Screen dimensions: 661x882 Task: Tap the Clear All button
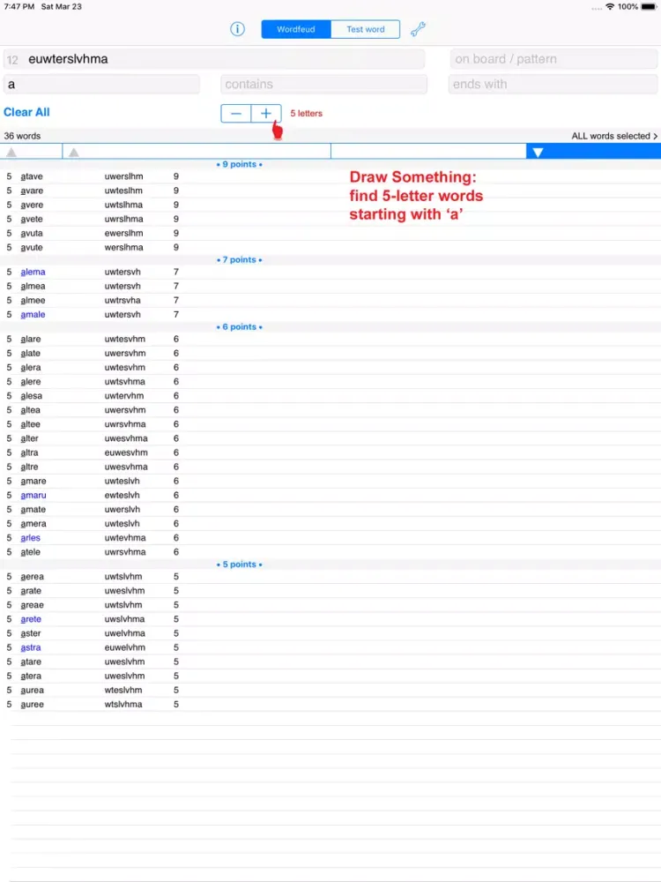click(26, 112)
